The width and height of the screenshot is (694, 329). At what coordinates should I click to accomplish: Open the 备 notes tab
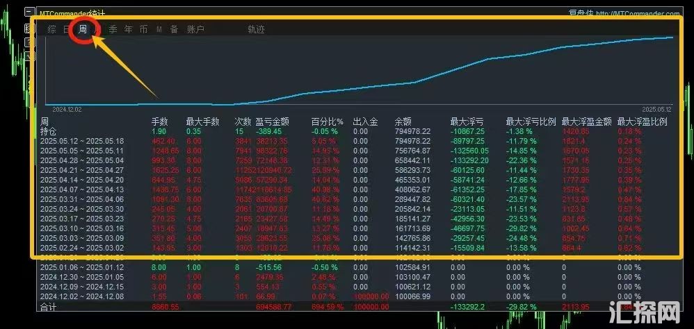point(174,30)
